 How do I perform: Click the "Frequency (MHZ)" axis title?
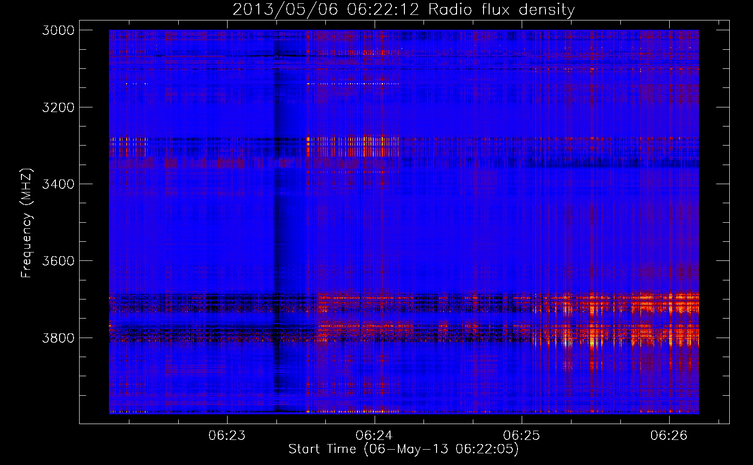point(27,222)
